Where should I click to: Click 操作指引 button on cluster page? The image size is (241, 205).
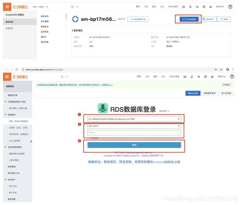pyautogui.click(x=208, y=19)
